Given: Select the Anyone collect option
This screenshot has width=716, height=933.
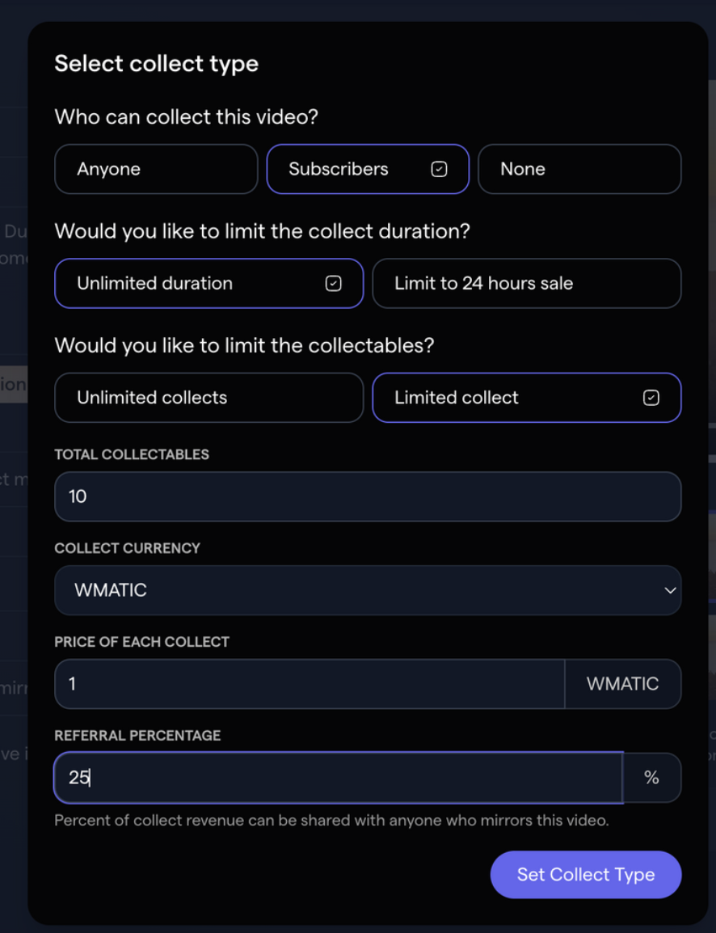Looking at the screenshot, I should coord(156,169).
